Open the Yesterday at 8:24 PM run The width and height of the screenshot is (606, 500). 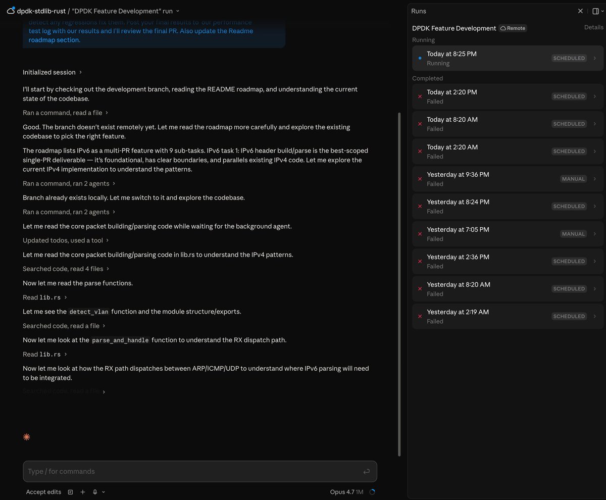point(508,206)
